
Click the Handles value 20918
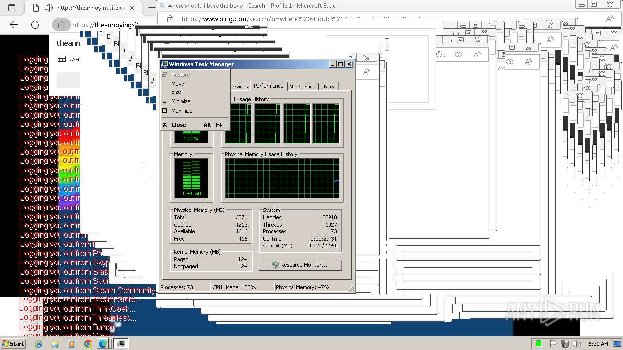(330, 217)
